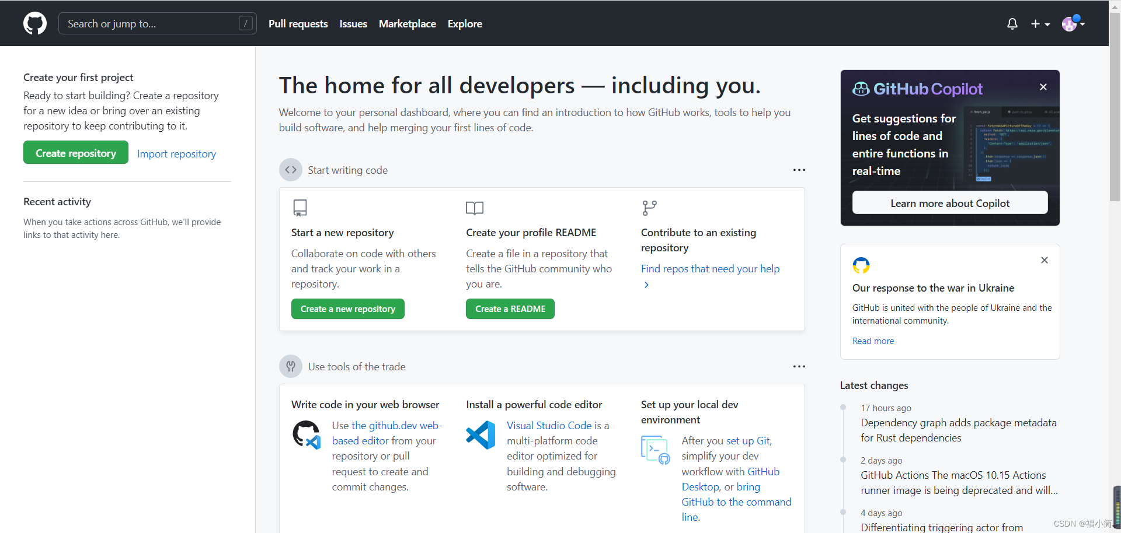Open the Visual Studio Code link
Viewport: 1121px width, 533px height.
[x=549, y=426]
